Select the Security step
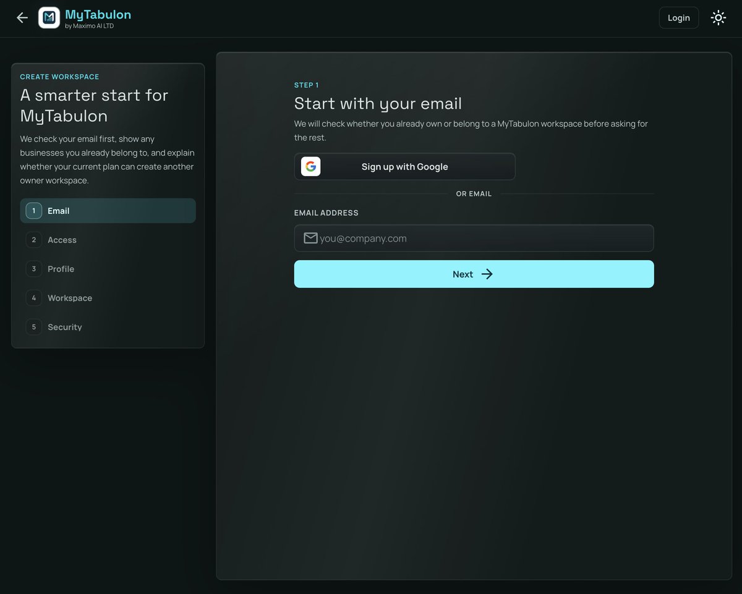The image size is (742, 594). pyautogui.click(x=108, y=327)
